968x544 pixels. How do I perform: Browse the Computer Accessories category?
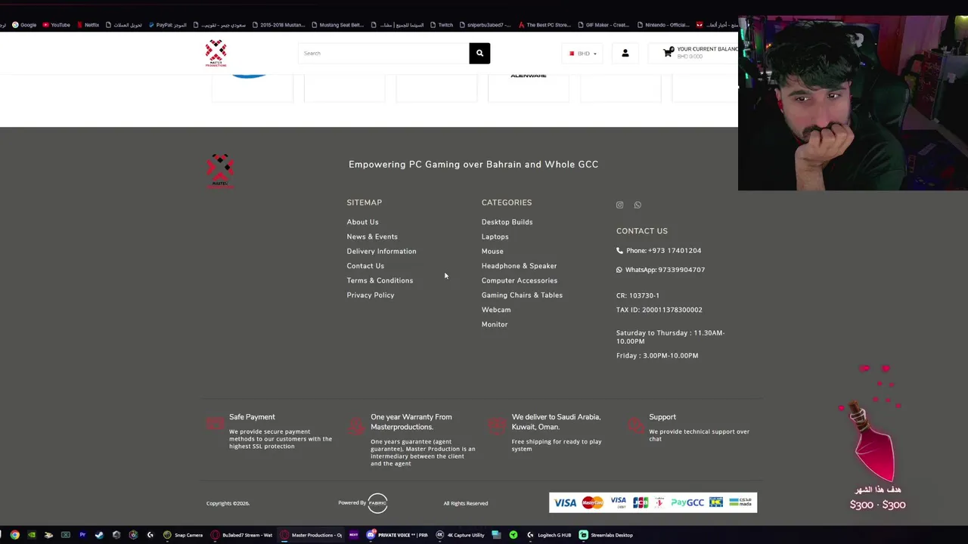(519, 280)
